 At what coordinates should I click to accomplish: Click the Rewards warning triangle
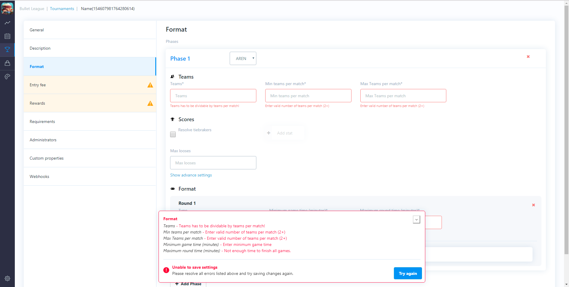click(x=150, y=103)
